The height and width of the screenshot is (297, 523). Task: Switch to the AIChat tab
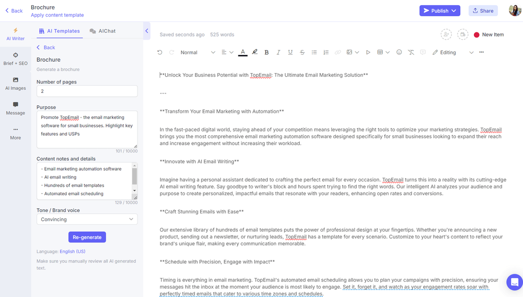click(x=103, y=31)
